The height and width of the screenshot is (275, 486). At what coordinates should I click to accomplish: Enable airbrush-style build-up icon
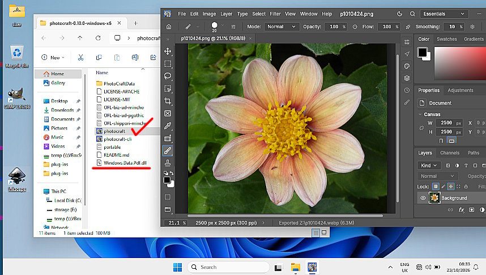(408, 27)
